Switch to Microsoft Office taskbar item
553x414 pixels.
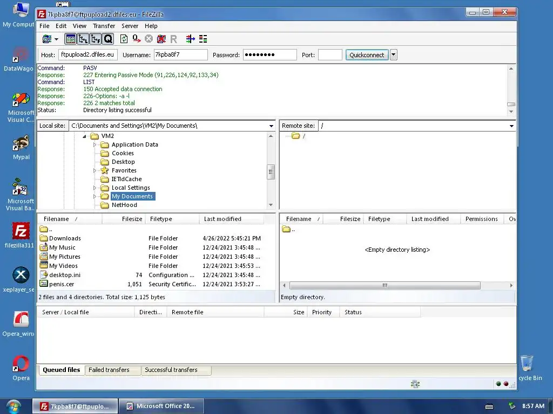click(161, 406)
